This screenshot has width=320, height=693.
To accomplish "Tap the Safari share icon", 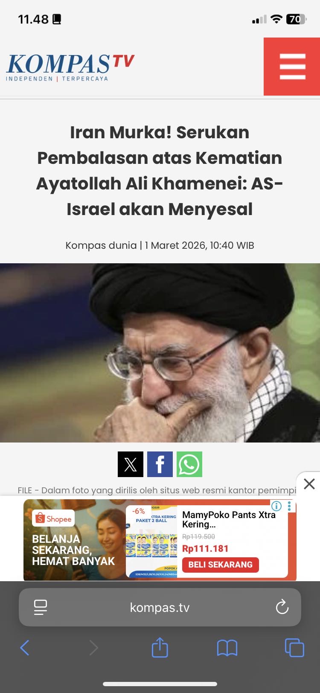I will coord(160,647).
